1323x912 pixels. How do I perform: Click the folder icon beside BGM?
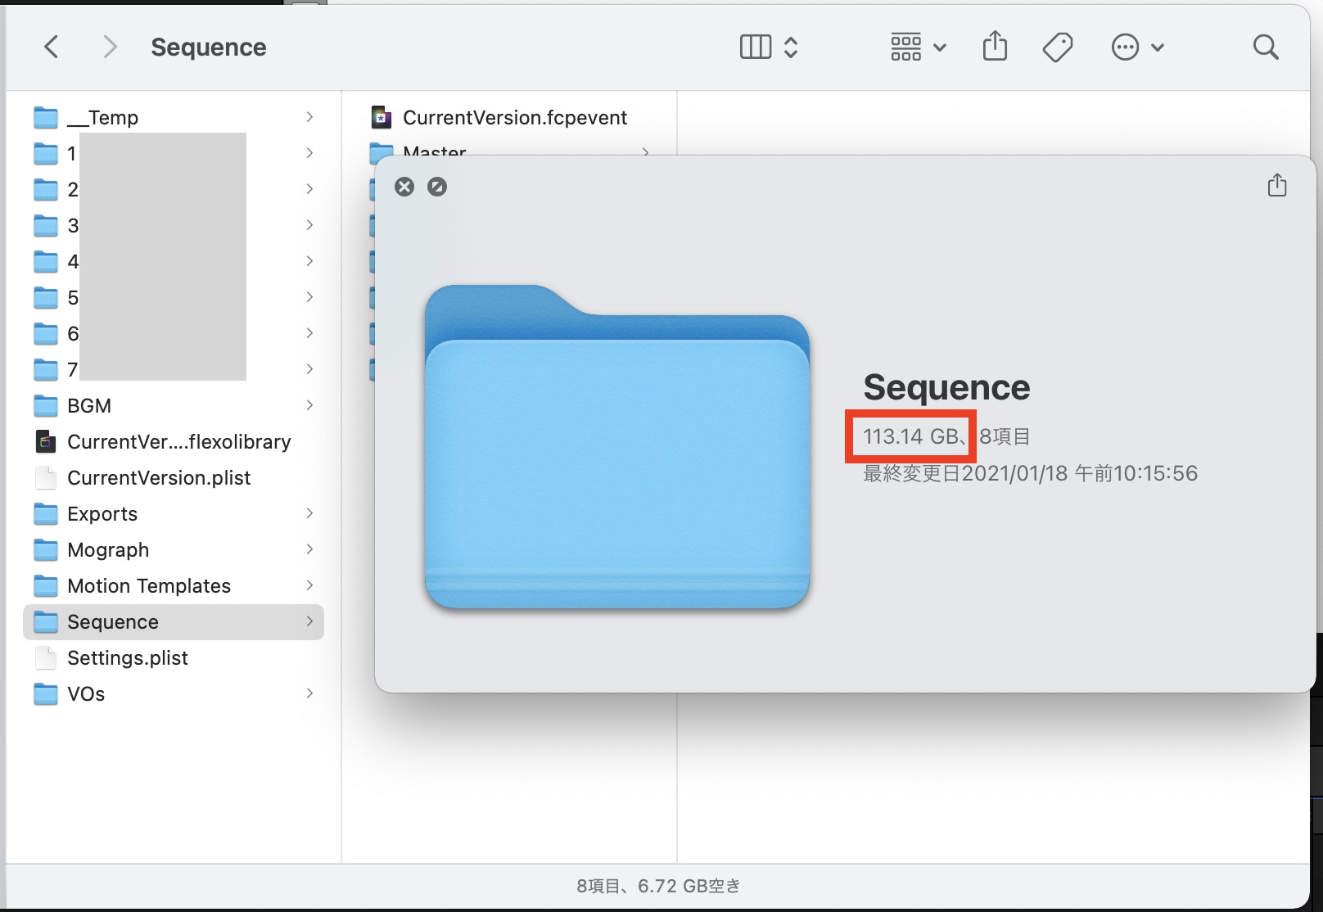tap(46, 407)
